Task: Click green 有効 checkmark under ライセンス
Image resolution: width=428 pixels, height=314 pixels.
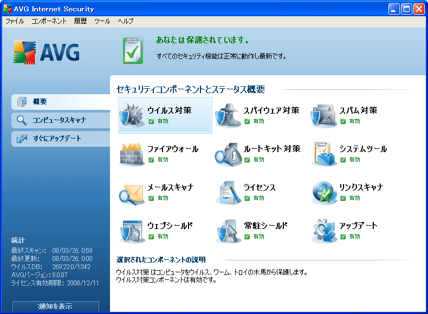Action: [247, 198]
